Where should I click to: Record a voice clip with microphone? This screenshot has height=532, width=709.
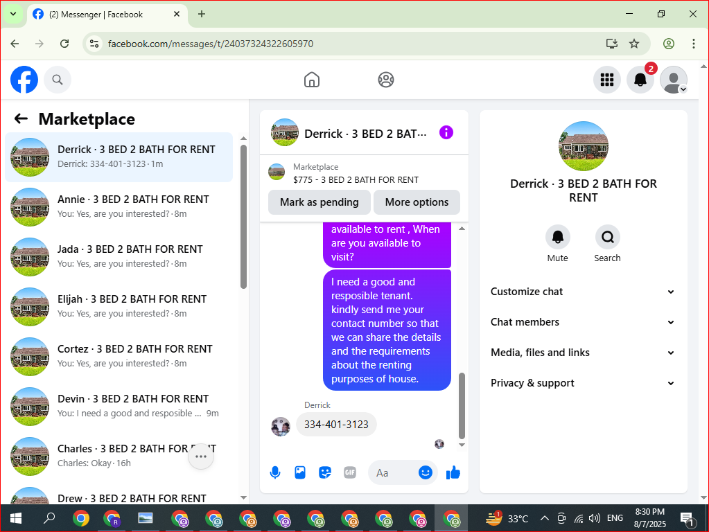click(x=275, y=473)
